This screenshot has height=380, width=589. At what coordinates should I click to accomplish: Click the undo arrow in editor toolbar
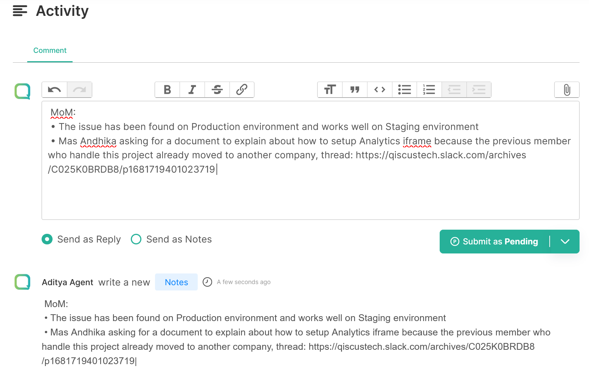click(x=54, y=90)
